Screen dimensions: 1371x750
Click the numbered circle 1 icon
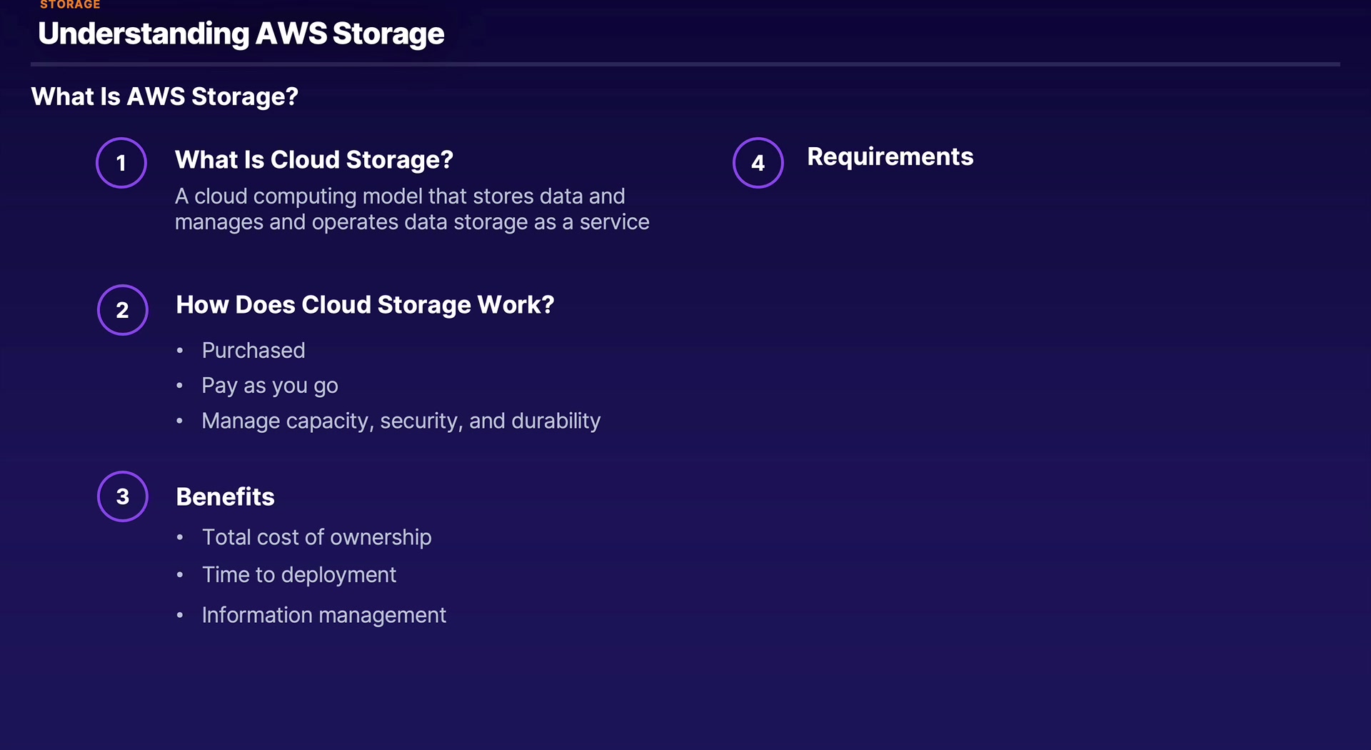121,163
